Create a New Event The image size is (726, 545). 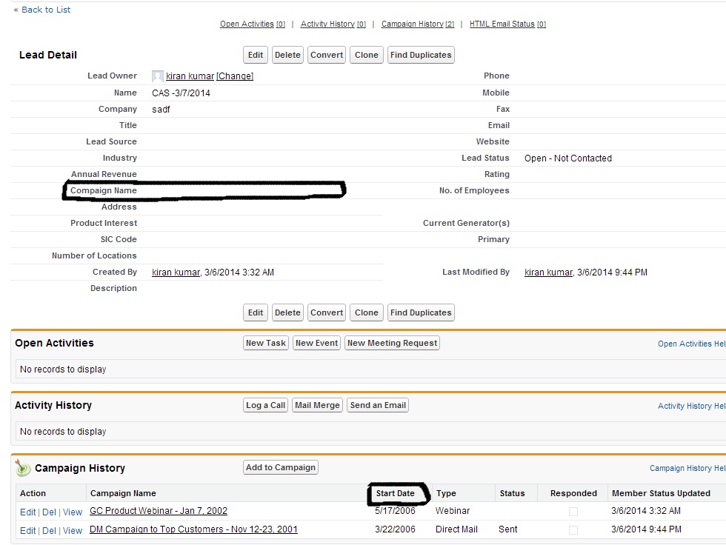coord(317,343)
